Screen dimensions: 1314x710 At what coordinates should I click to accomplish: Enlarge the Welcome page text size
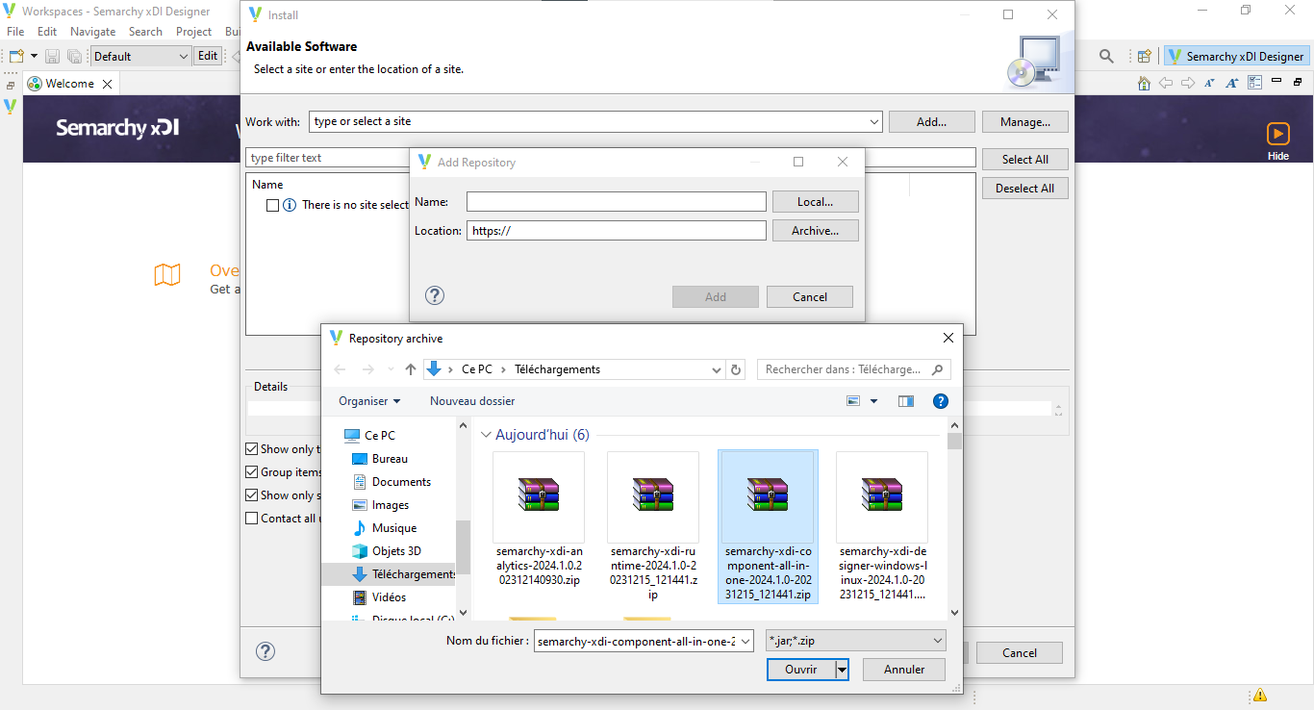(x=1231, y=83)
